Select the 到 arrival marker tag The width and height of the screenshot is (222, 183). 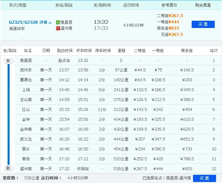click(9, 168)
